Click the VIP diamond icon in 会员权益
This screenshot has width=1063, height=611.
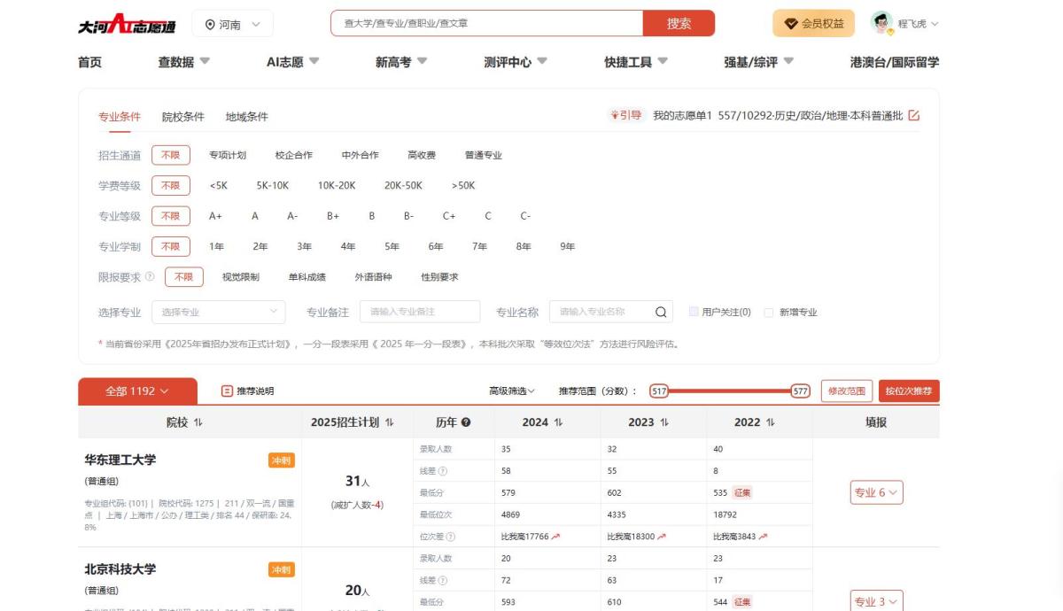click(791, 24)
